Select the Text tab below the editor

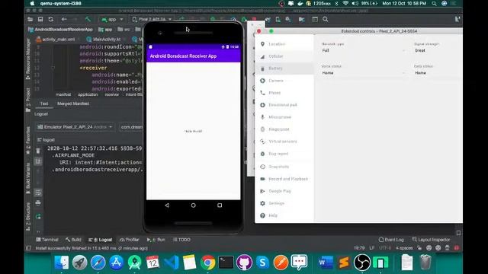click(44, 104)
